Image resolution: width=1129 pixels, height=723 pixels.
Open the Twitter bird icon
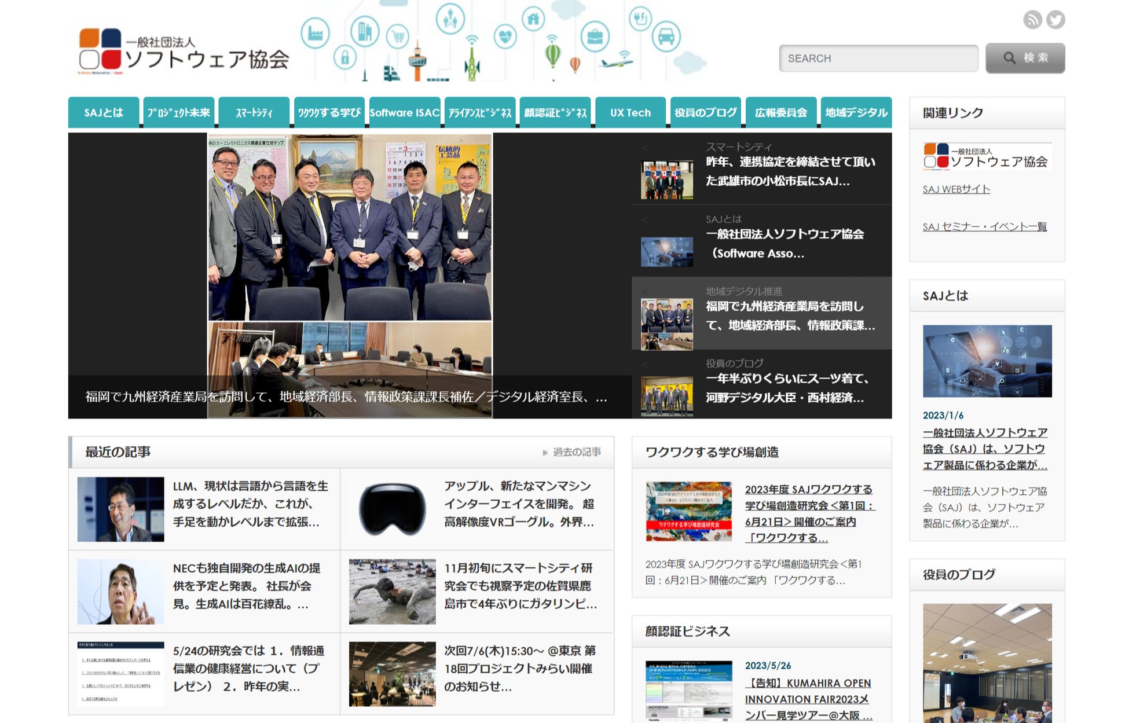1055,20
